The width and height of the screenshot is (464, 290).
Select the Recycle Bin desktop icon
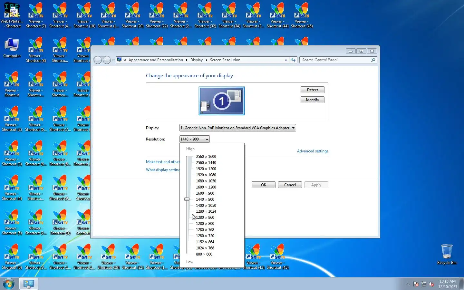447,254
